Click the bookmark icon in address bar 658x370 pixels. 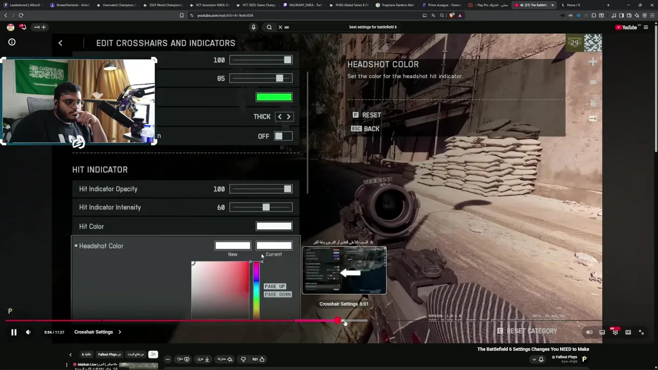(x=181, y=15)
